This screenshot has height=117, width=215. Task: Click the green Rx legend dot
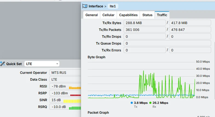tap(150, 103)
